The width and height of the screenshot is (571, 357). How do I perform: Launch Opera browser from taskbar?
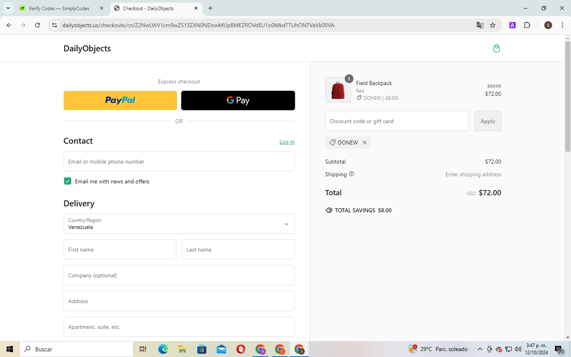241,349
